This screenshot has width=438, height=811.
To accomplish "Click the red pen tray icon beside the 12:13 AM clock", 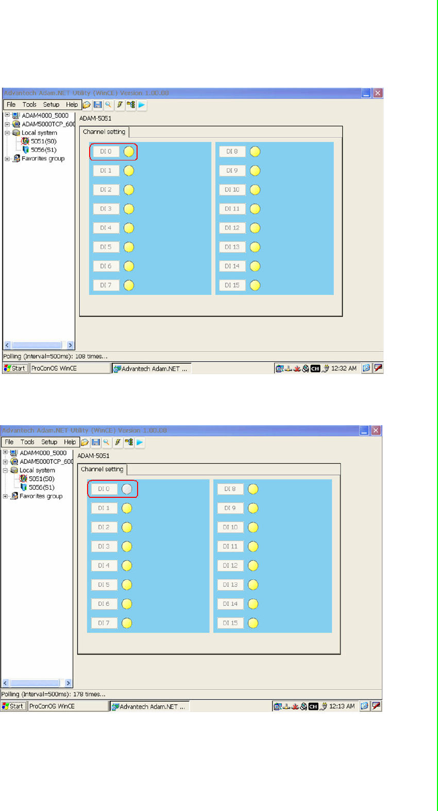I will coord(377,706).
